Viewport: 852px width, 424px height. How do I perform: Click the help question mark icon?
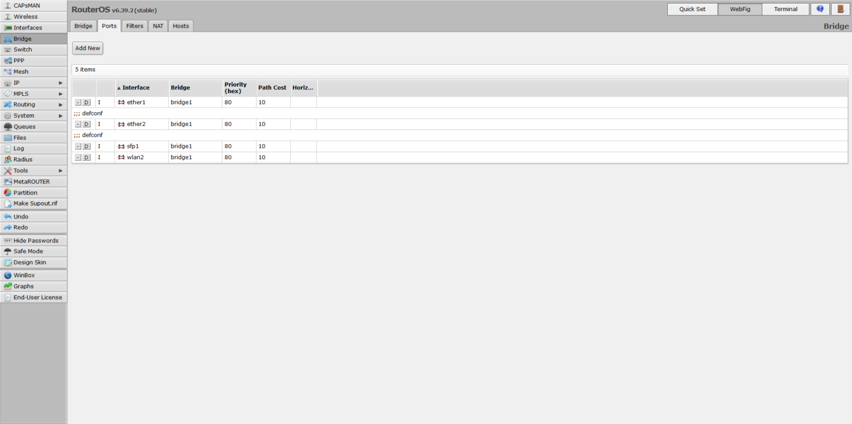point(820,9)
